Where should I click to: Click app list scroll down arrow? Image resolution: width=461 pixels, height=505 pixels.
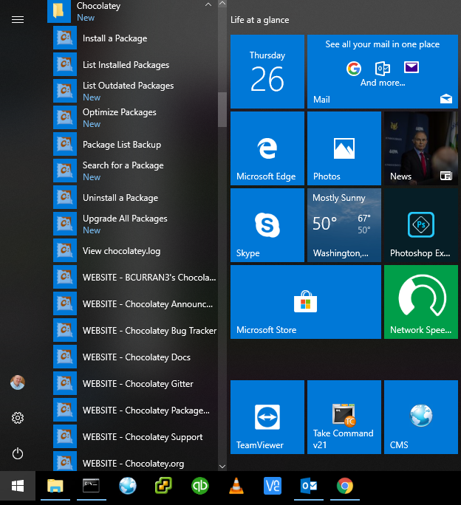222,467
